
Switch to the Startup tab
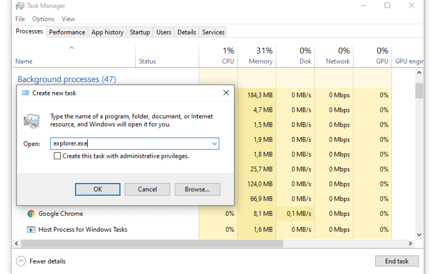tap(140, 32)
